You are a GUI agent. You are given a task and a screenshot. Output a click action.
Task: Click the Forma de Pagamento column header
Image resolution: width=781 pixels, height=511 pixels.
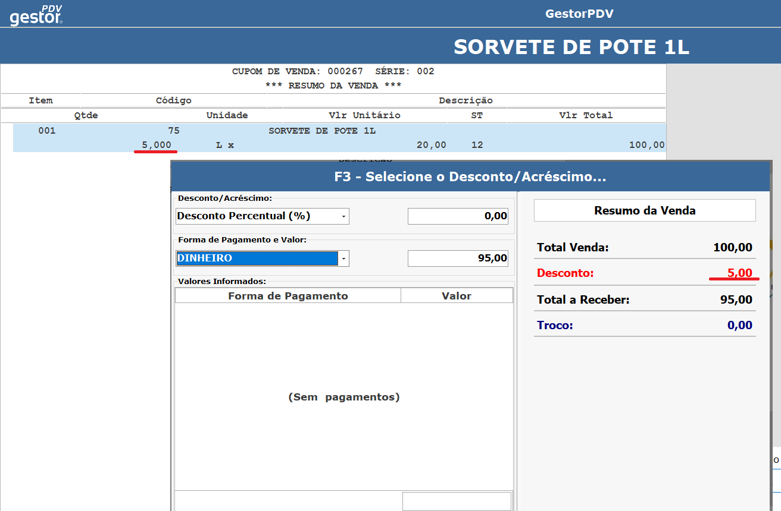coord(288,296)
